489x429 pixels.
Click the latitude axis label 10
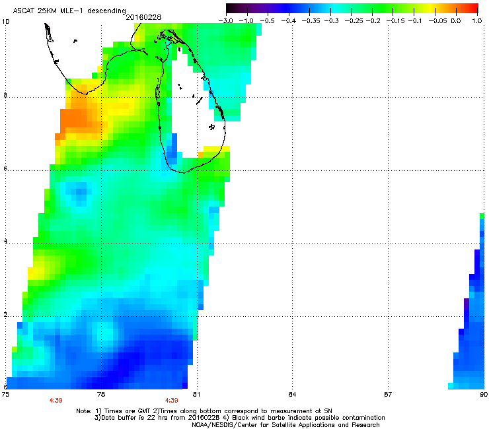[x=5, y=22]
